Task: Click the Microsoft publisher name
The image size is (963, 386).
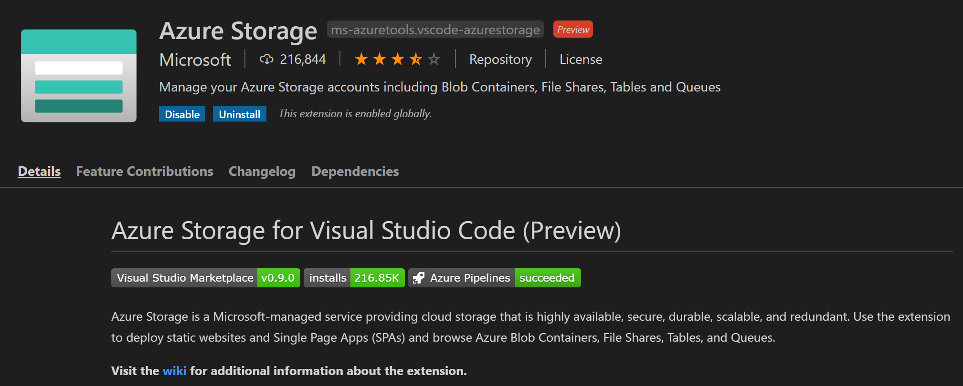Action: [195, 60]
